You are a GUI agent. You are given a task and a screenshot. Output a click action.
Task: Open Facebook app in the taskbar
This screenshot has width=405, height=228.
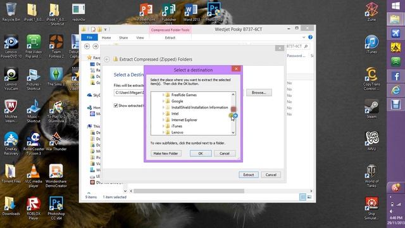pyautogui.click(x=396, y=76)
